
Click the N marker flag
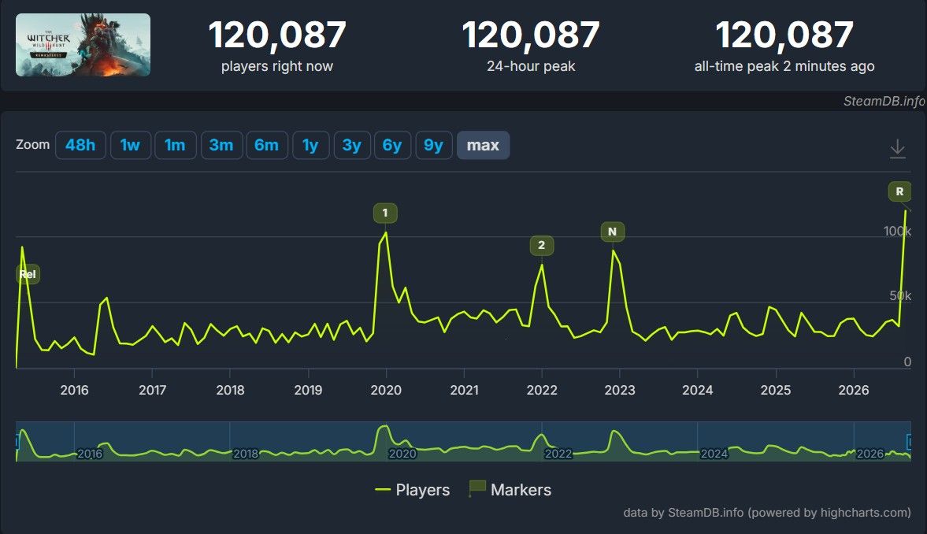(x=613, y=232)
